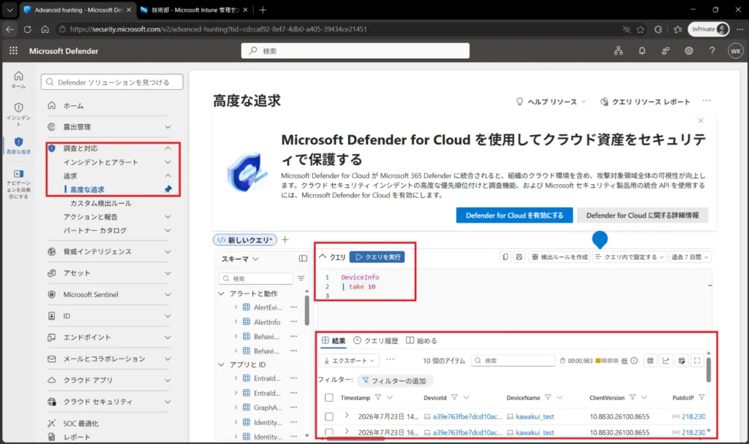Open the first a39e763fbe7dcd10ac device ID link
The image size is (749, 444).
(467, 416)
